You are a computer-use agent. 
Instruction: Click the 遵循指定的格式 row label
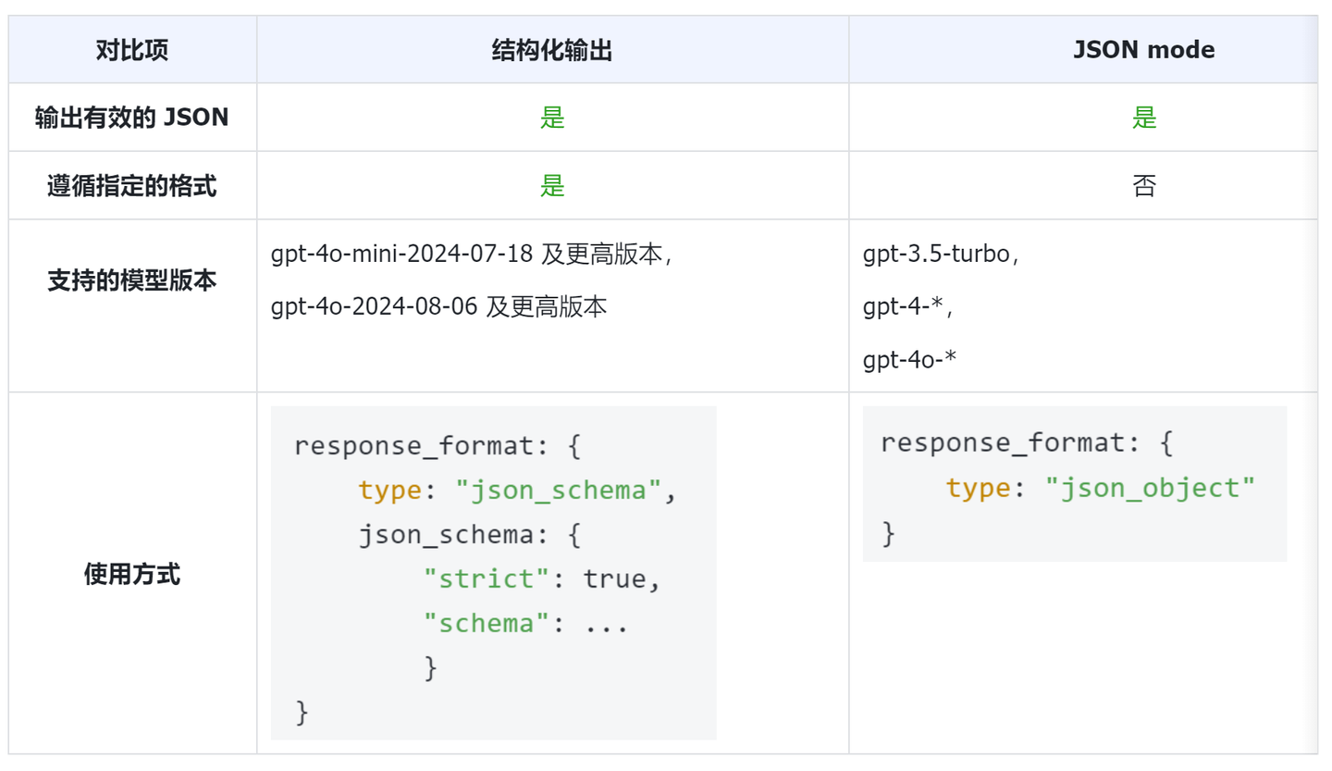(132, 186)
